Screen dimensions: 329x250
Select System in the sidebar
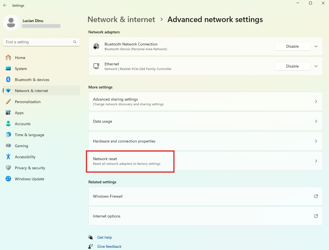[x=41, y=69]
